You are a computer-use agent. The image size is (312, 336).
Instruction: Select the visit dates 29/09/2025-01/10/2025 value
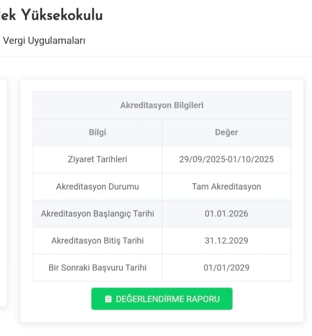pos(226,159)
